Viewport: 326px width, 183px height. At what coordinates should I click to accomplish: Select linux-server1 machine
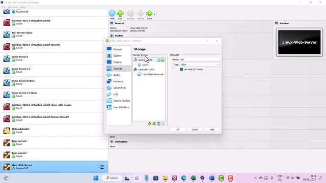[54, 143]
